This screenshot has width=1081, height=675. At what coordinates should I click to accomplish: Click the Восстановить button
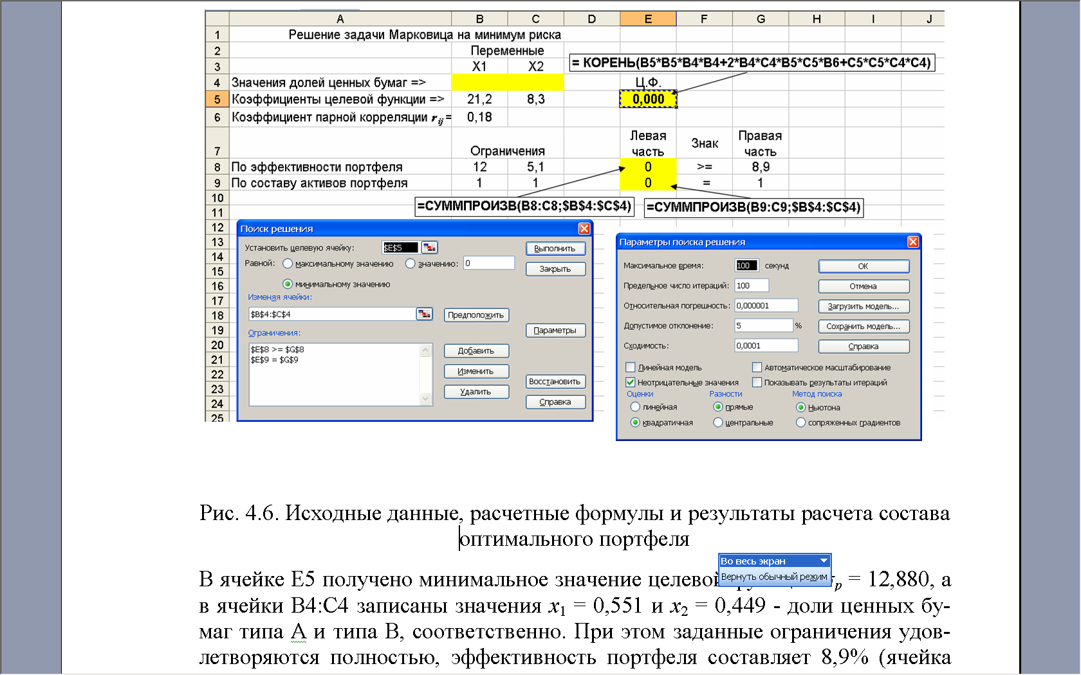(x=555, y=381)
